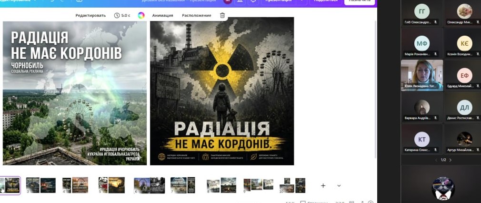Screen dimensions: 481x203
Task: Open page 6 thumbnail
Action: click(150, 185)
